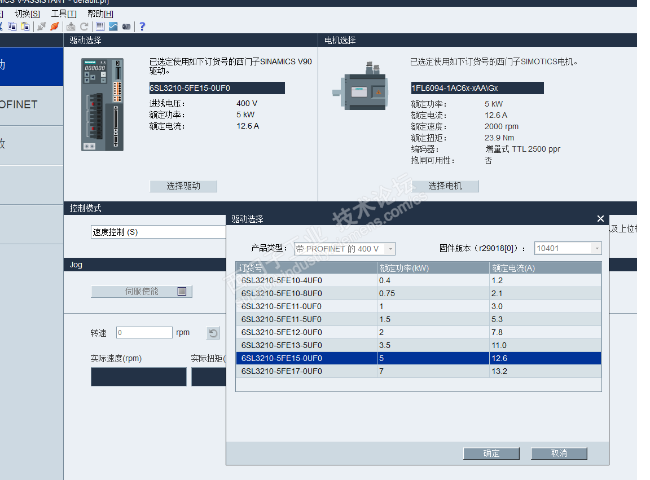Image resolution: width=650 pixels, height=480 pixels.
Task: Click the 0.75 rated power cell
Action: [x=433, y=293]
